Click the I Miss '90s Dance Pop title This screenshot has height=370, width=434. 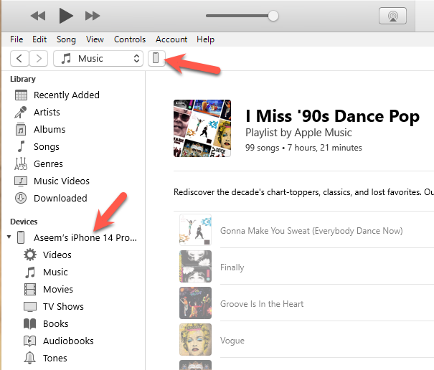[333, 116]
